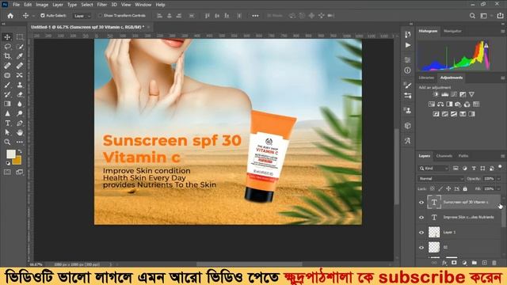507x285 pixels.
Task: Switch to the Navigator tab
Action: (452, 32)
